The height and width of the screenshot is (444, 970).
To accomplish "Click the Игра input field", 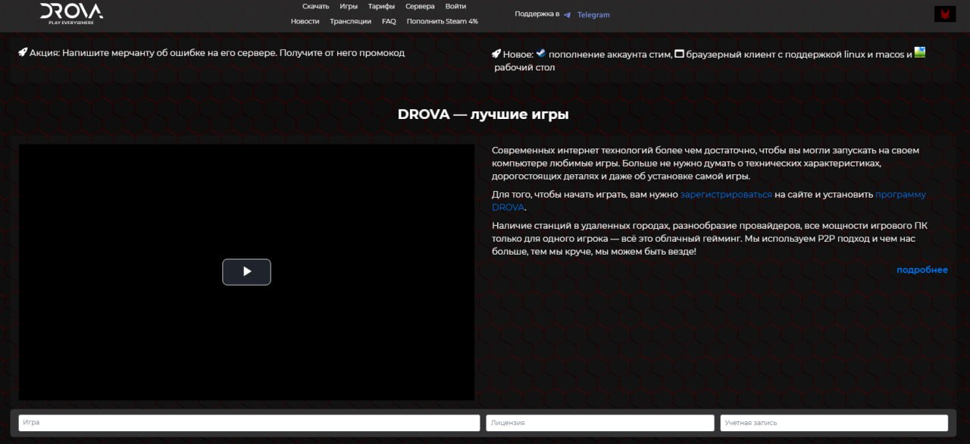I will (x=248, y=423).
